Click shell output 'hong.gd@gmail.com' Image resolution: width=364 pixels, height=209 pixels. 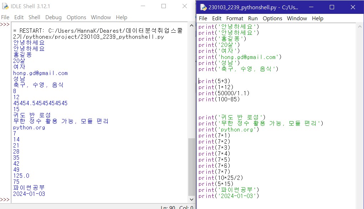coord(40,73)
